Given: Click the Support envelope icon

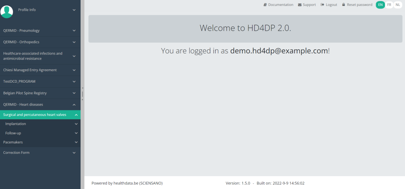Looking at the screenshot, I should click(299, 5).
